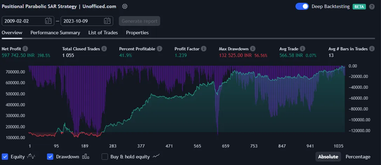Viewport: 381px width, 165px height.
Task: Switch chart to Percentage view
Action: click(x=358, y=157)
